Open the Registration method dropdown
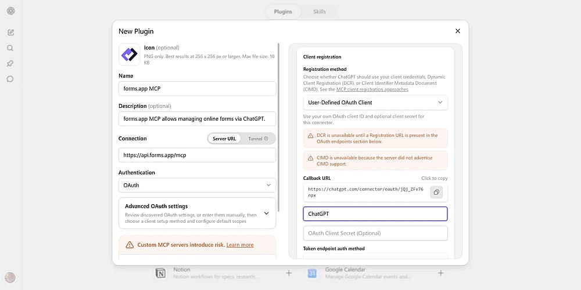The height and width of the screenshot is (290, 581). tap(375, 103)
